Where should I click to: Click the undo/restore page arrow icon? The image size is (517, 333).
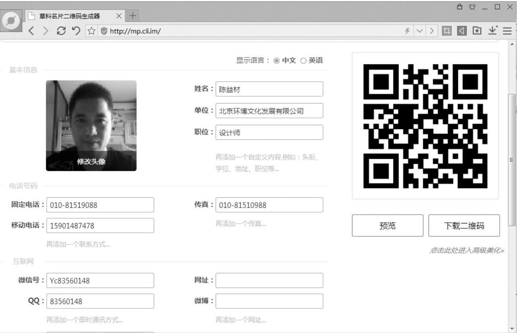pyautogui.click(x=75, y=31)
